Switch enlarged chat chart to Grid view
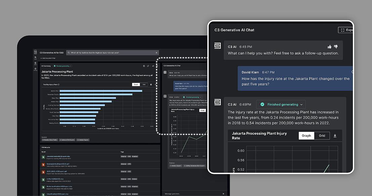 (322, 136)
